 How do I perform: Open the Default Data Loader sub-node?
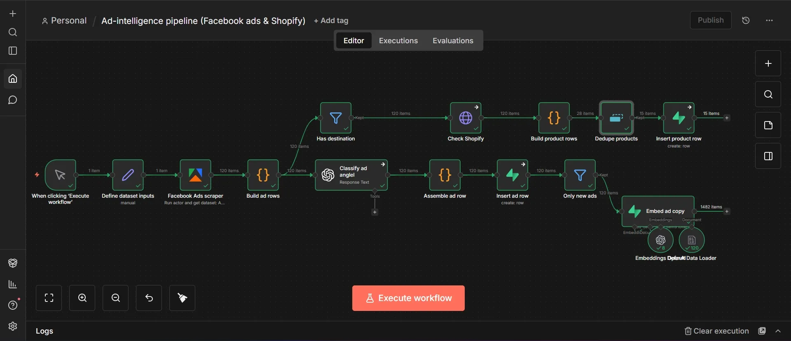click(692, 240)
